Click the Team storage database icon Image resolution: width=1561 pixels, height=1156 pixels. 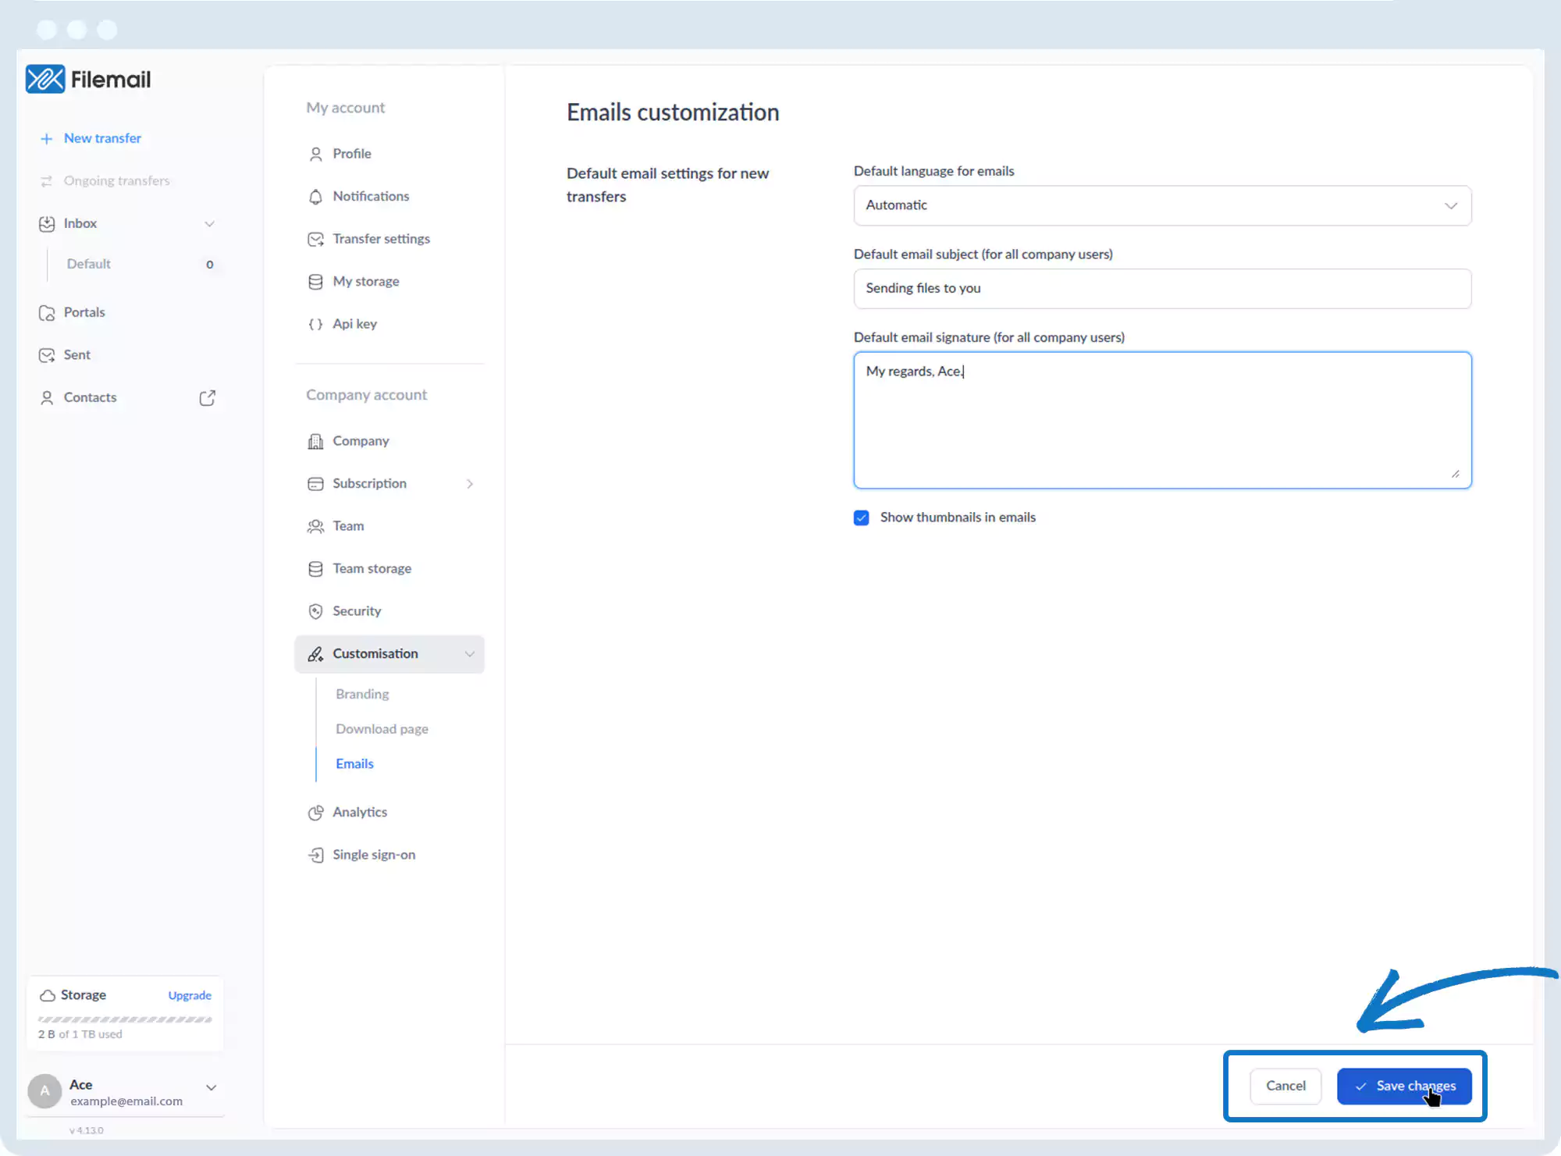tap(315, 569)
